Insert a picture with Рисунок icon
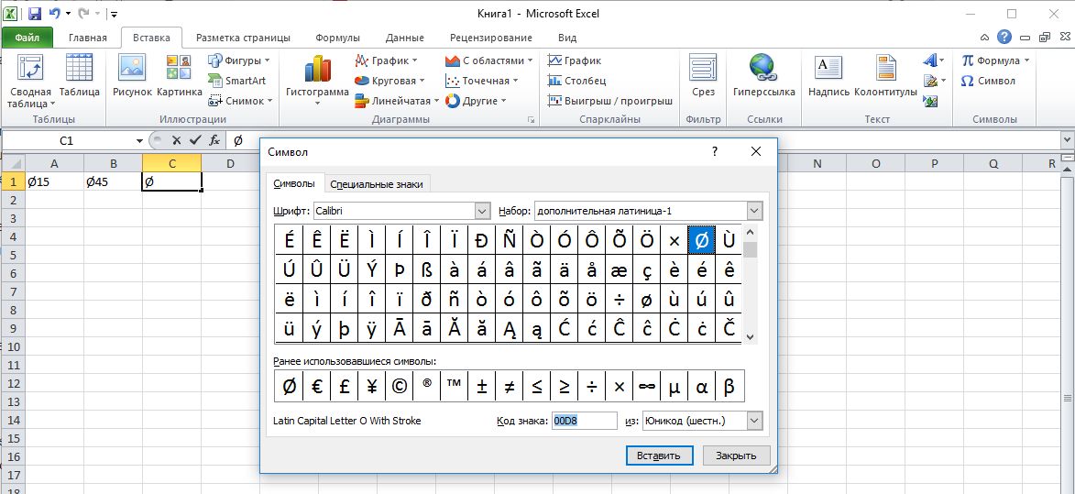Image resolution: width=1075 pixels, height=494 pixels. click(x=132, y=70)
